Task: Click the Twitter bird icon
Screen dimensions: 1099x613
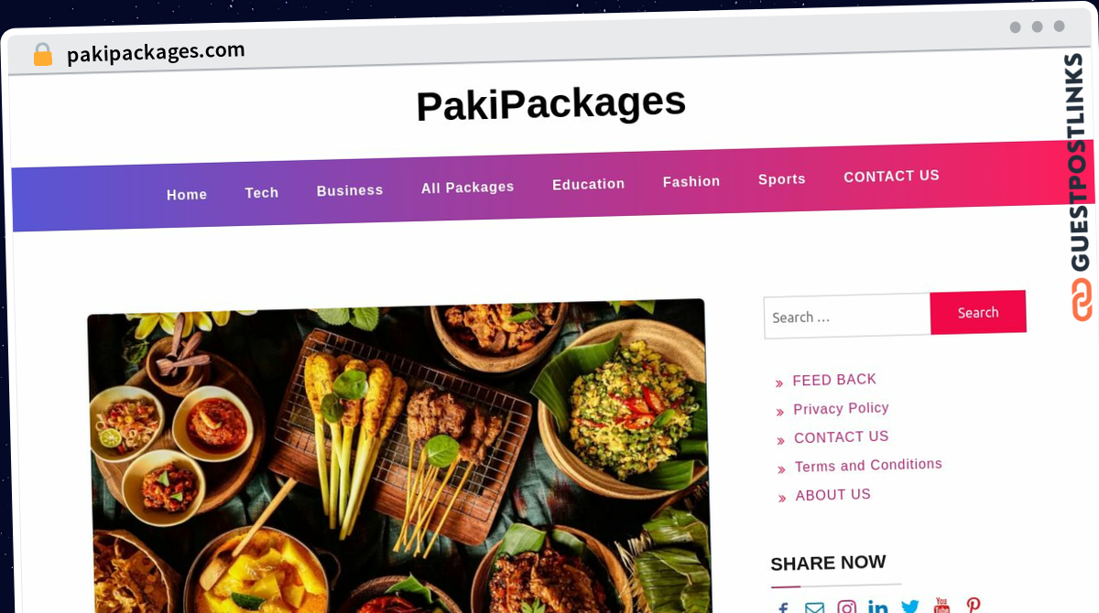Action: (x=909, y=606)
